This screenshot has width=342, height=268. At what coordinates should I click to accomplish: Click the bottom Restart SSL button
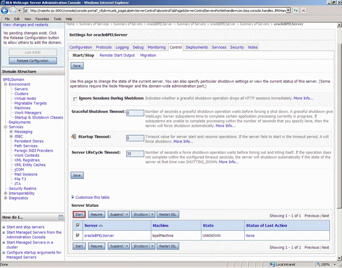pyautogui.click(x=167, y=246)
